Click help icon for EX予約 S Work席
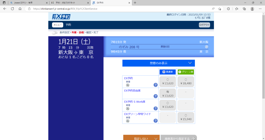The image size is (265, 140). [x=156, y=109]
